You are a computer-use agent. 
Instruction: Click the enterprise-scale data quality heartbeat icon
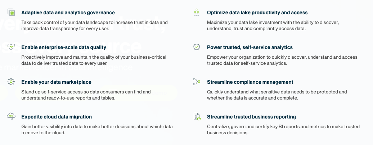[11, 47]
